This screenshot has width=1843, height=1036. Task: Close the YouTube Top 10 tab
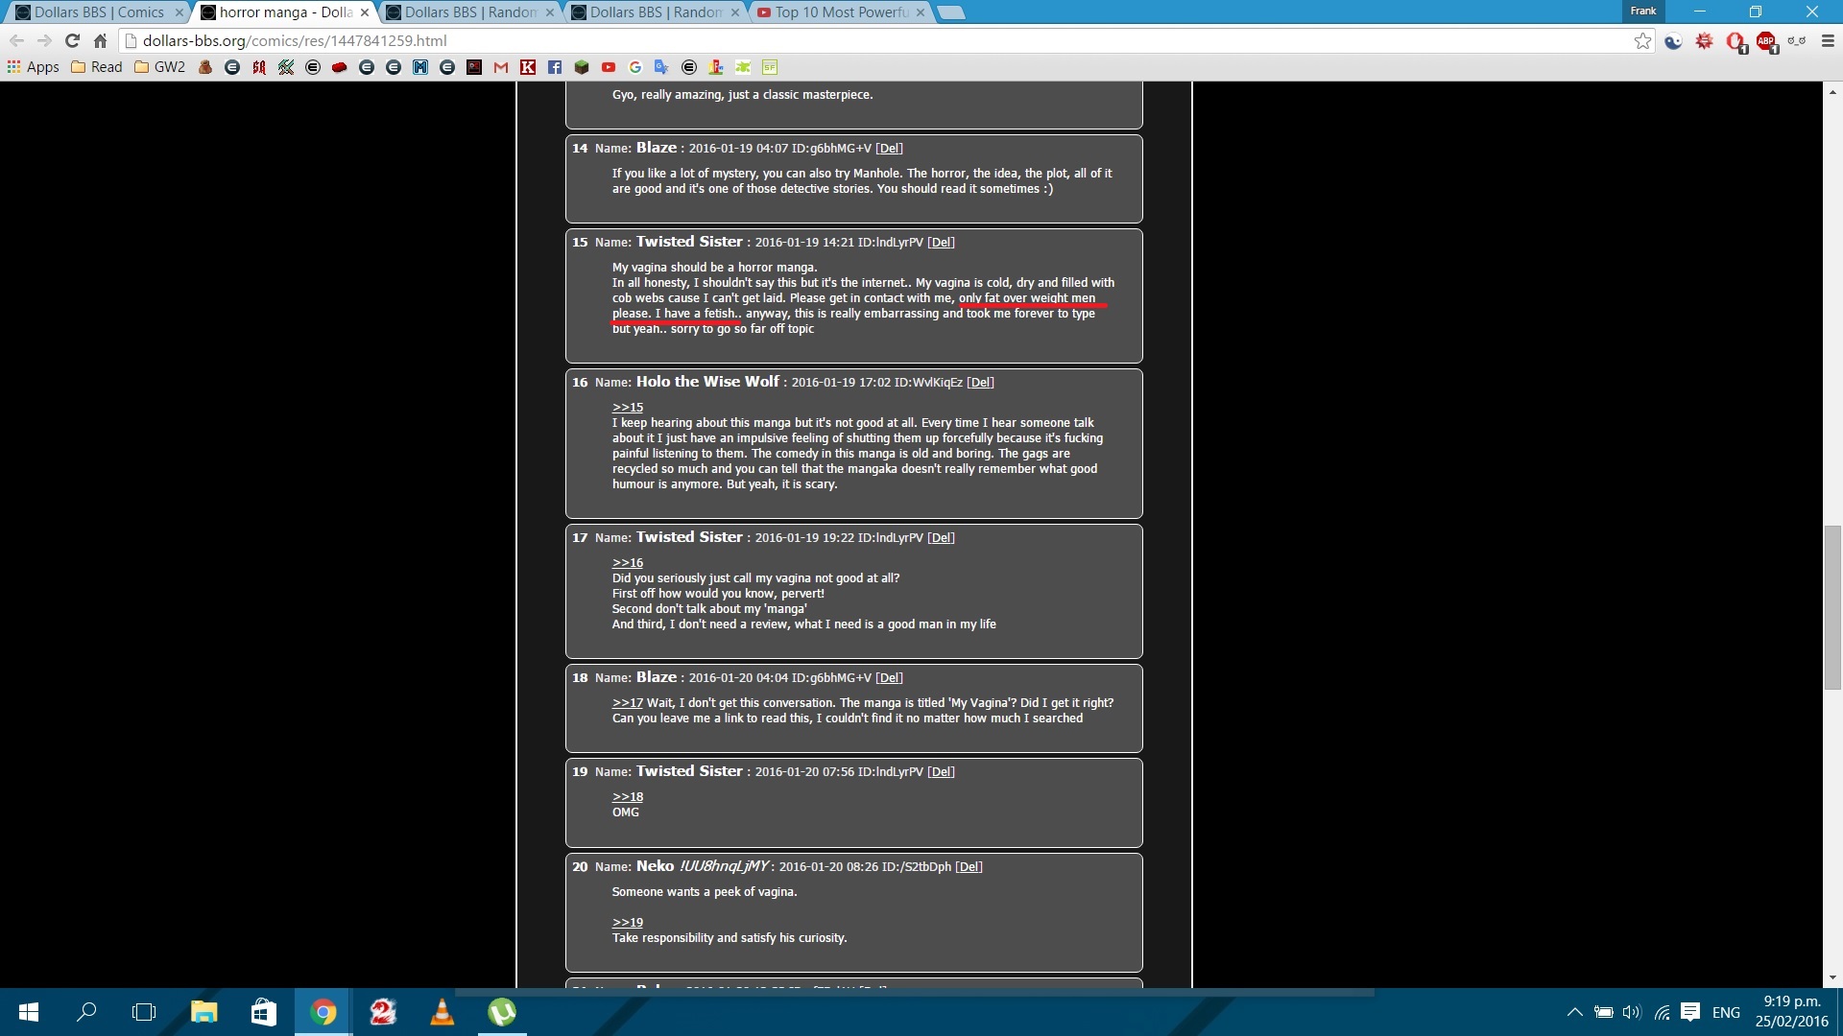(x=921, y=12)
